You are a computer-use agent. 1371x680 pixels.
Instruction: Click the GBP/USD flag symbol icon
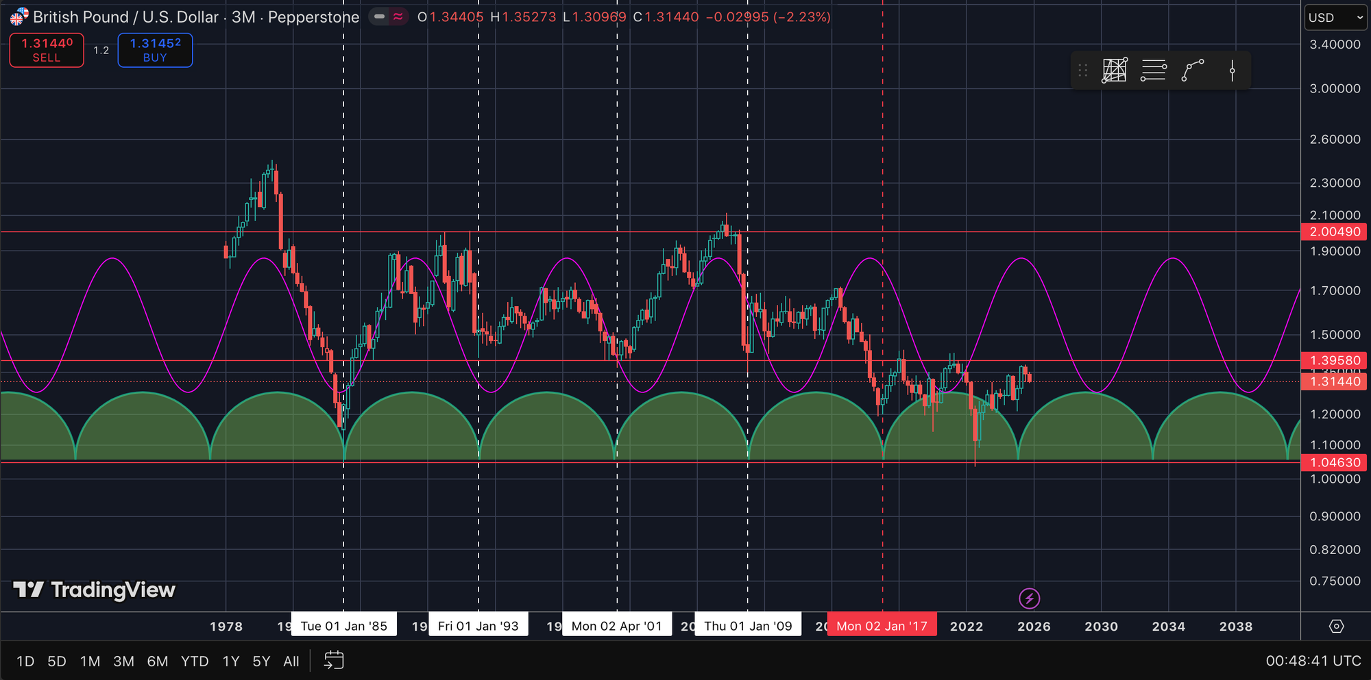pyautogui.click(x=19, y=16)
